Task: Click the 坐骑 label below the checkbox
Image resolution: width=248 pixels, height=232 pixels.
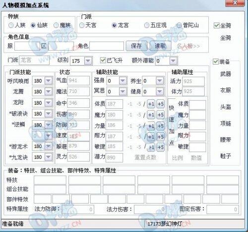Action: (226, 38)
